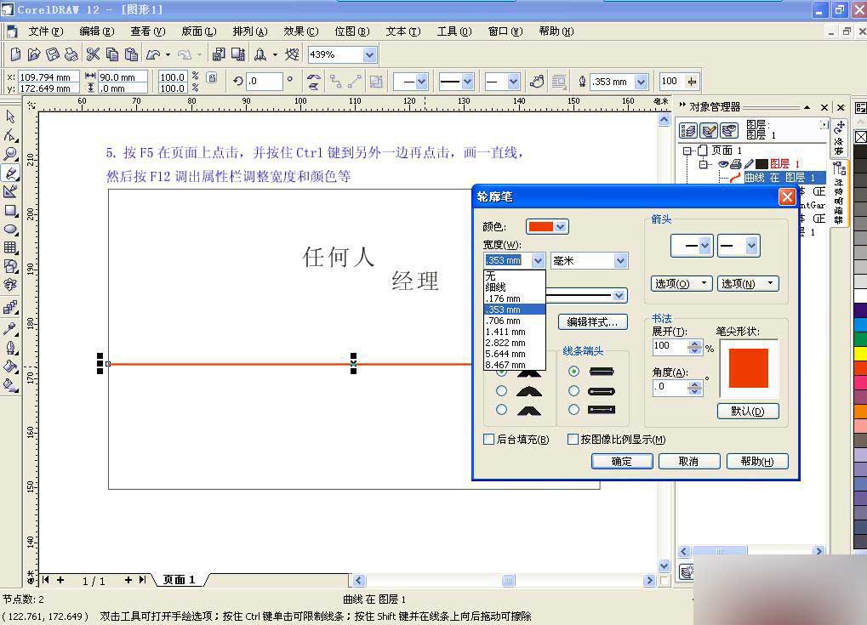The image size is (867, 625).
Task: Choose 细线 from the width list
Action: 514,287
